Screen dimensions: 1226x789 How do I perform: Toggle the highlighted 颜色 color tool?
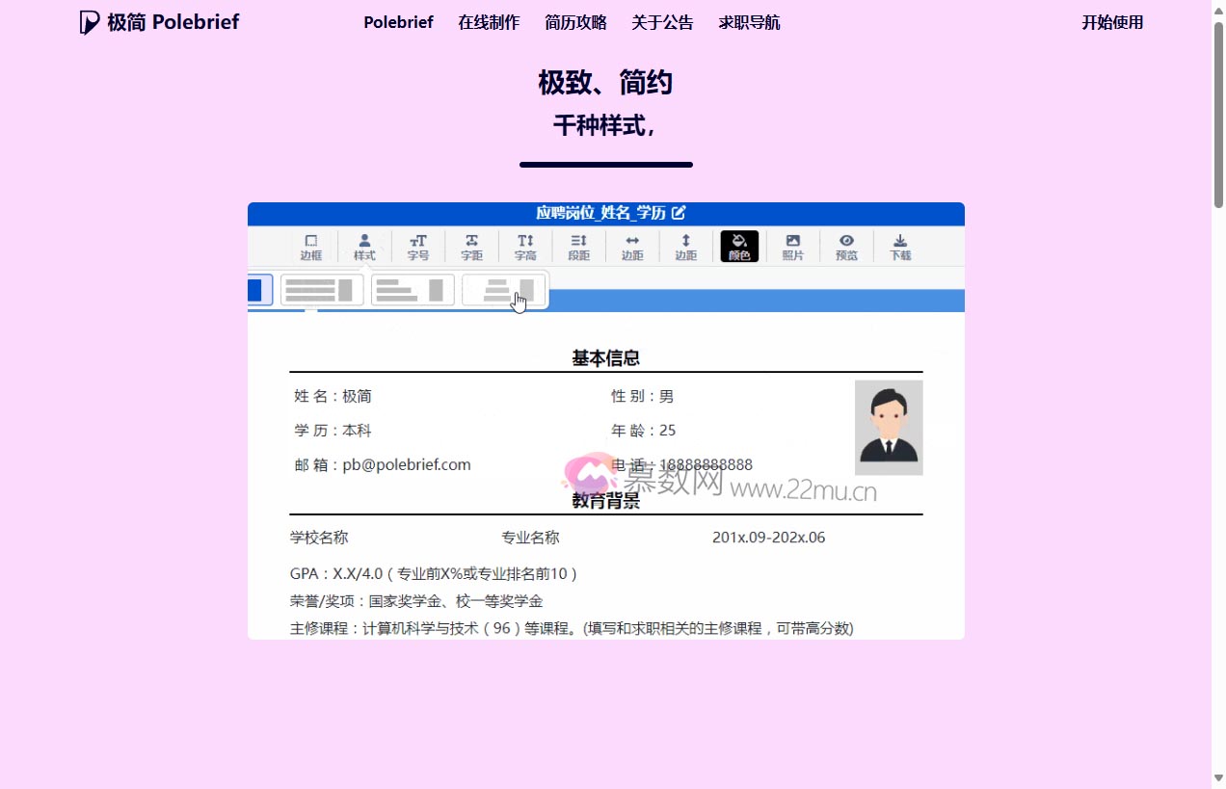tap(738, 246)
